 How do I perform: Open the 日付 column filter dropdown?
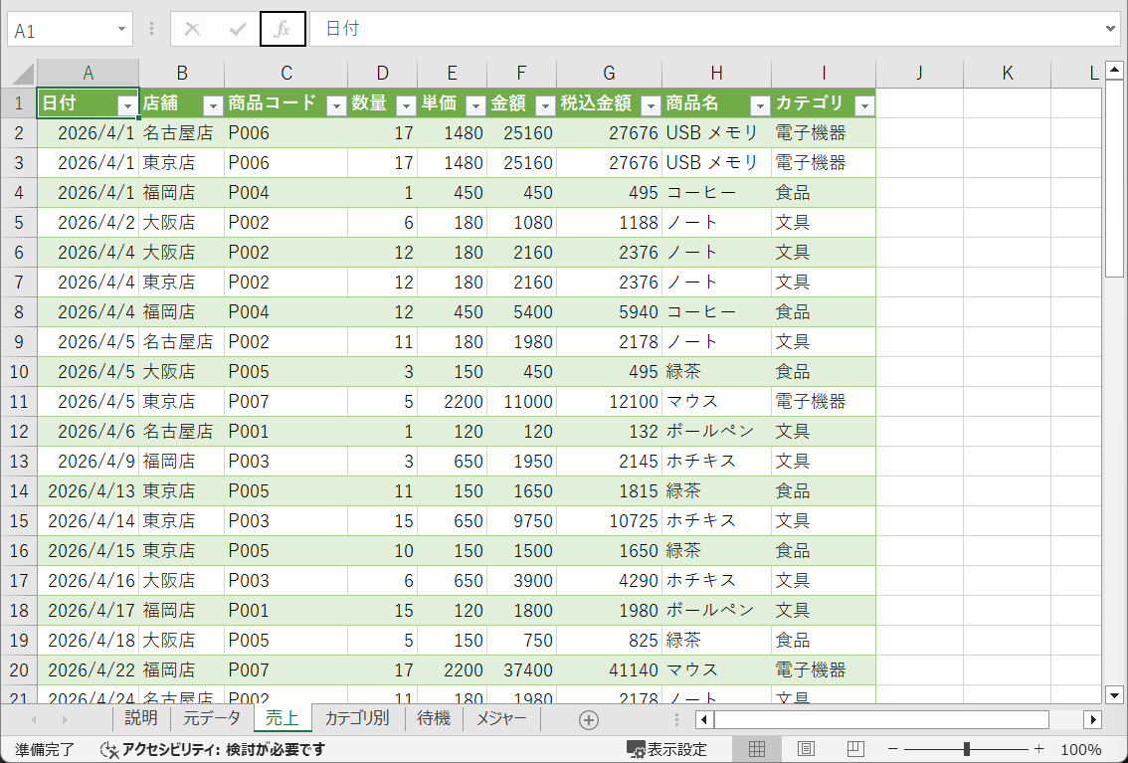[127, 106]
